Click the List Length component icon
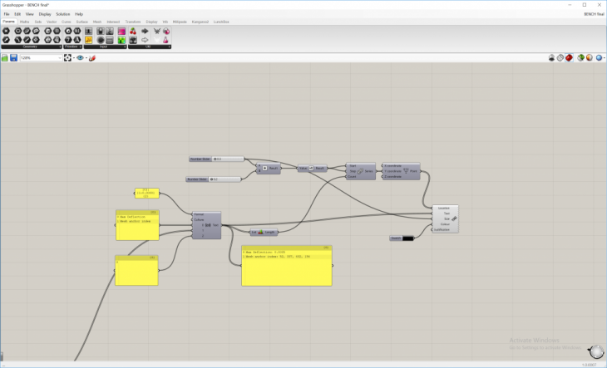 [x=261, y=233]
